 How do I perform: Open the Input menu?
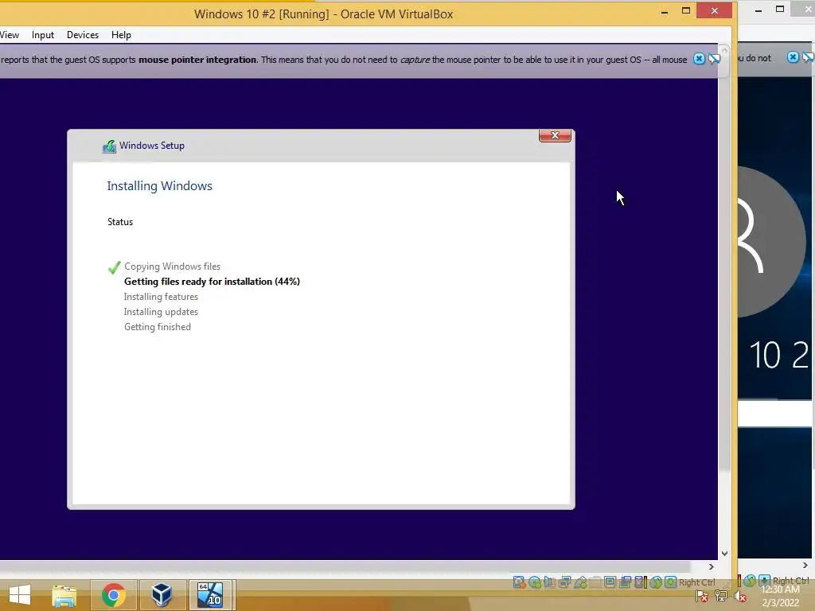tap(43, 35)
